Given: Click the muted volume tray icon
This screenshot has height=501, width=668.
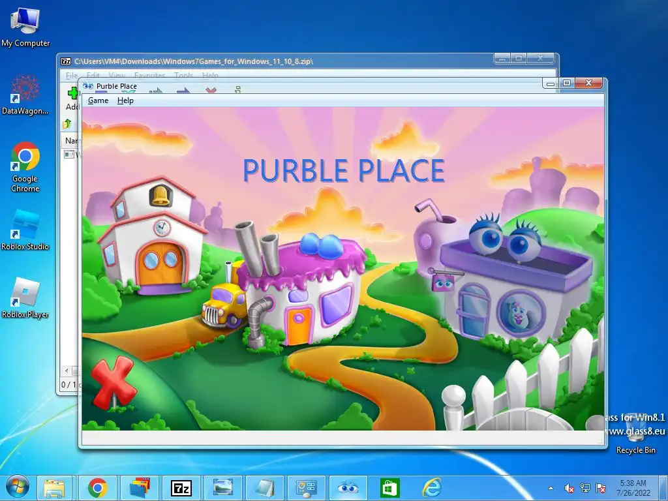Looking at the screenshot, I should (569, 488).
